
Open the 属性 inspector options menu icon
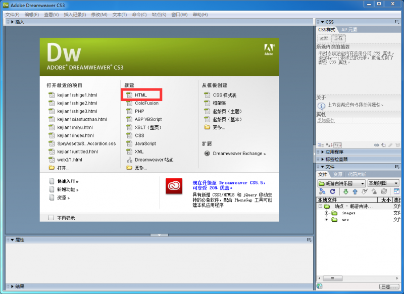pyautogui.click(x=309, y=240)
